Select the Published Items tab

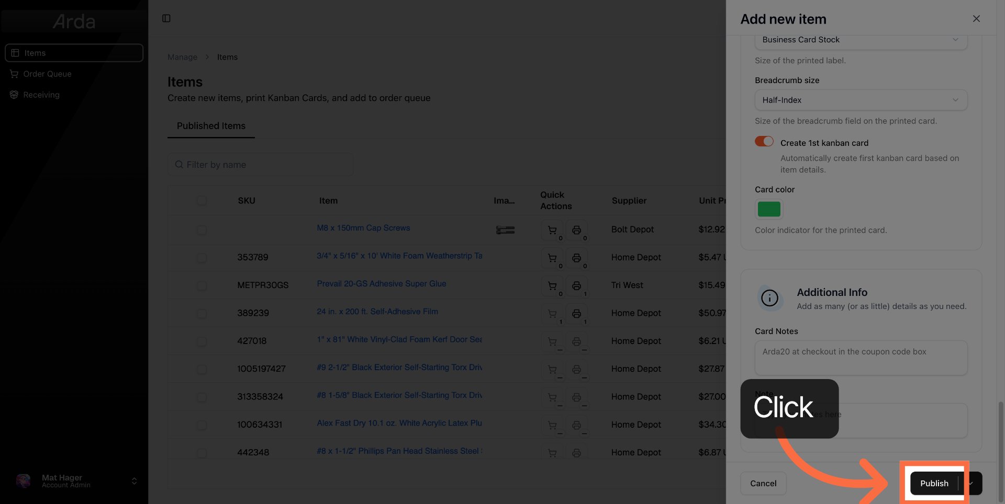[211, 126]
